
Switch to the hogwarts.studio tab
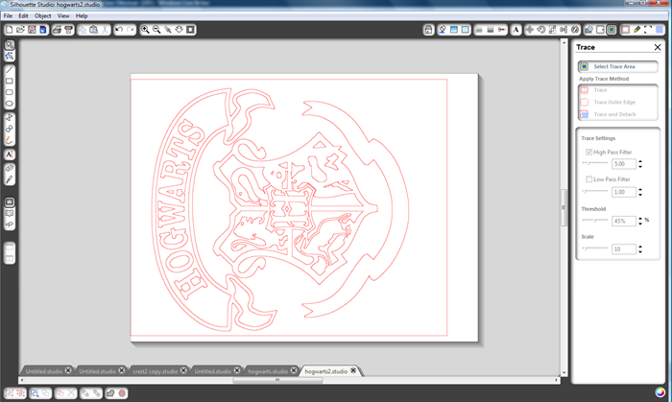coord(268,371)
